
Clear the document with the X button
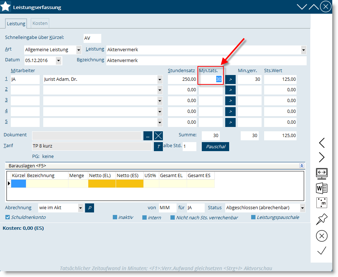(x=159, y=136)
